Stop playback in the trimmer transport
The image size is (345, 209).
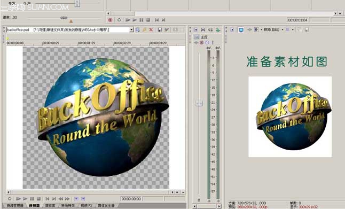[x=38, y=199]
